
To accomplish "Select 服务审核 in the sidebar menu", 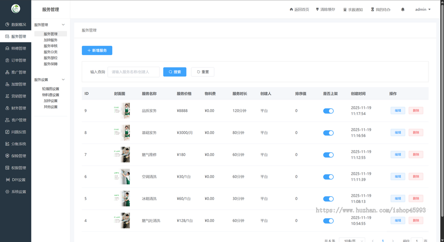I will click(x=51, y=46).
